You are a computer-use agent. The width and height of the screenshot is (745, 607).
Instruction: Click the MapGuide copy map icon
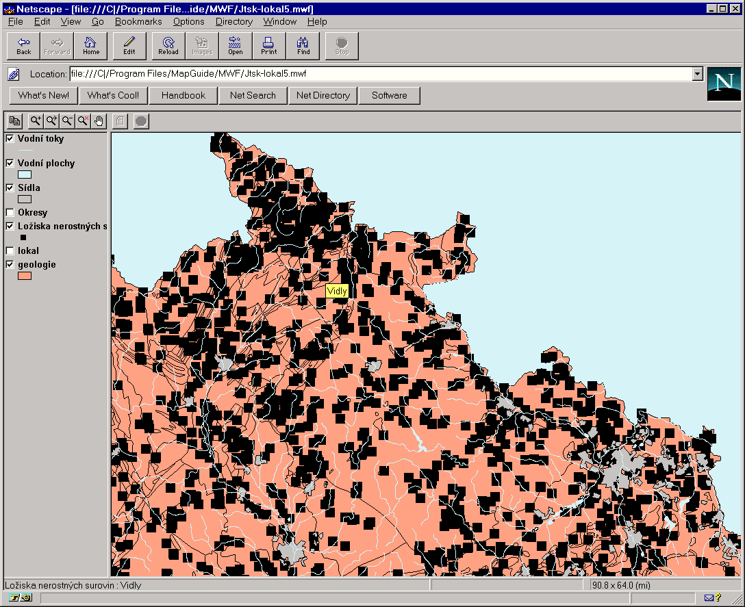click(15, 121)
